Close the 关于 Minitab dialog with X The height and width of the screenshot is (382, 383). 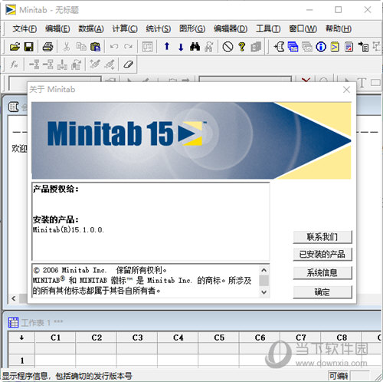coord(346,90)
